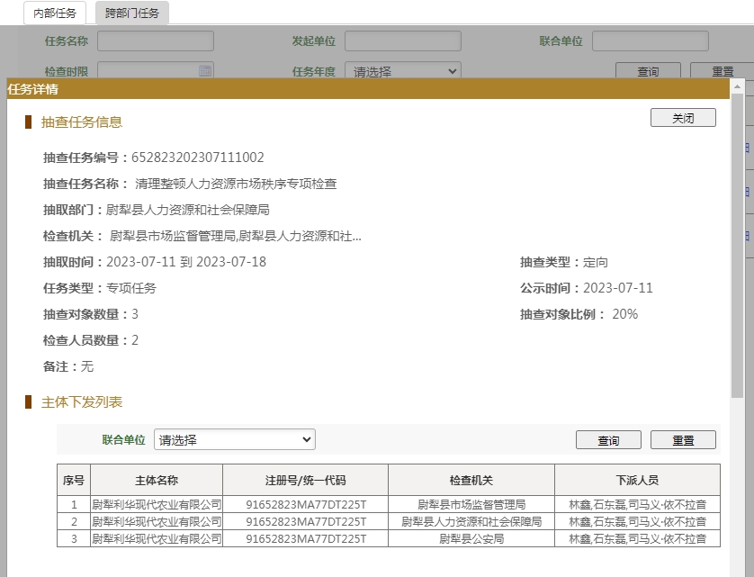The width and height of the screenshot is (754, 577).
Task: Click the 抽查对象比例 value 20%
Action: tap(625, 314)
